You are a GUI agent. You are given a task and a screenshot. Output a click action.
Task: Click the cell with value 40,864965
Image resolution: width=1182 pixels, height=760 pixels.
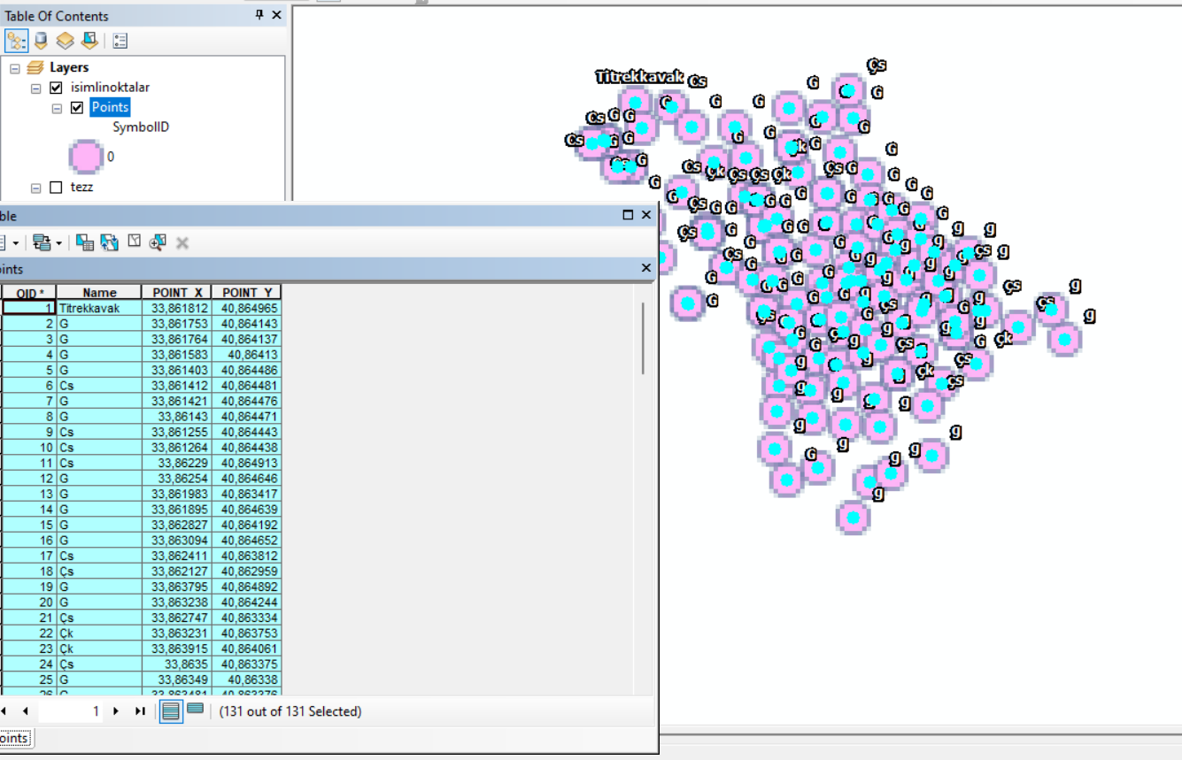click(x=247, y=308)
